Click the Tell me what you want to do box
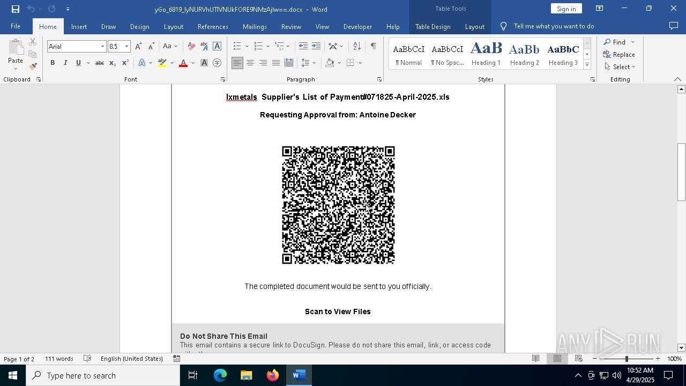Screen dimensions: 686x386 554,26
